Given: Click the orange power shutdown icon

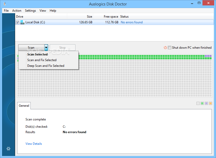Looking at the screenshot, I should (x=165, y=48).
